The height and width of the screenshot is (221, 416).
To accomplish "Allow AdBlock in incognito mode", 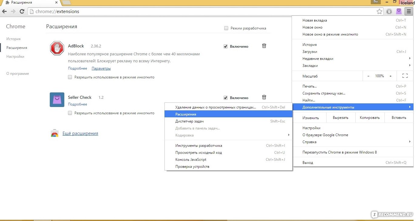I will point(70,77).
